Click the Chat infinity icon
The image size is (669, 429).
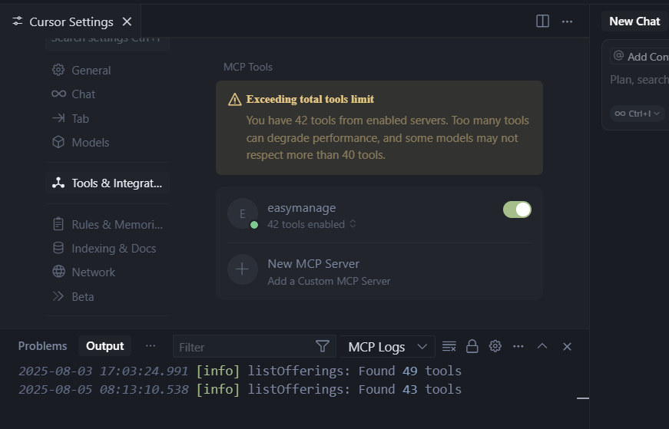[x=58, y=94]
